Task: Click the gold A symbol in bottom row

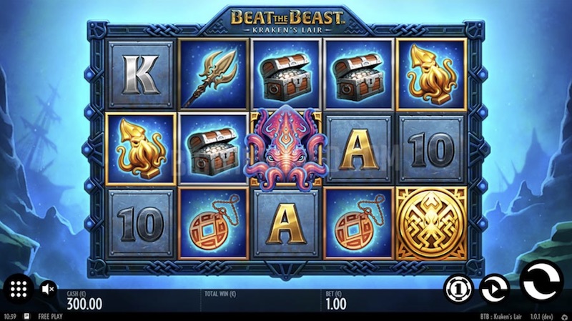Action: pyautogui.click(x=286, y=223)
